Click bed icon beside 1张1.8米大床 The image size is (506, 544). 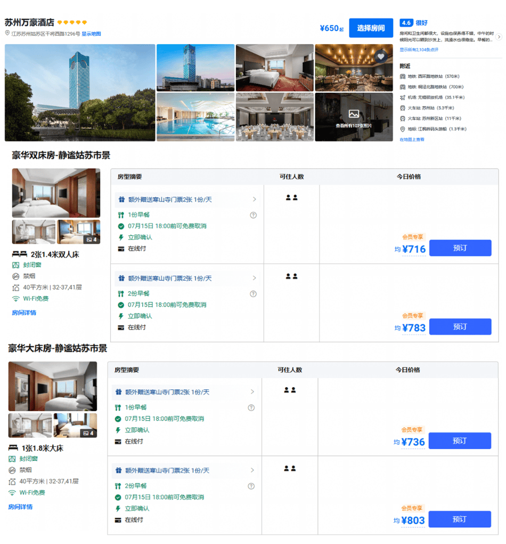(x=13, y=448)
